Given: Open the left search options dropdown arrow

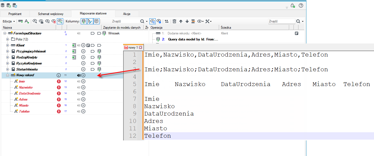Looking at the screenshot, I should [147, 21].
